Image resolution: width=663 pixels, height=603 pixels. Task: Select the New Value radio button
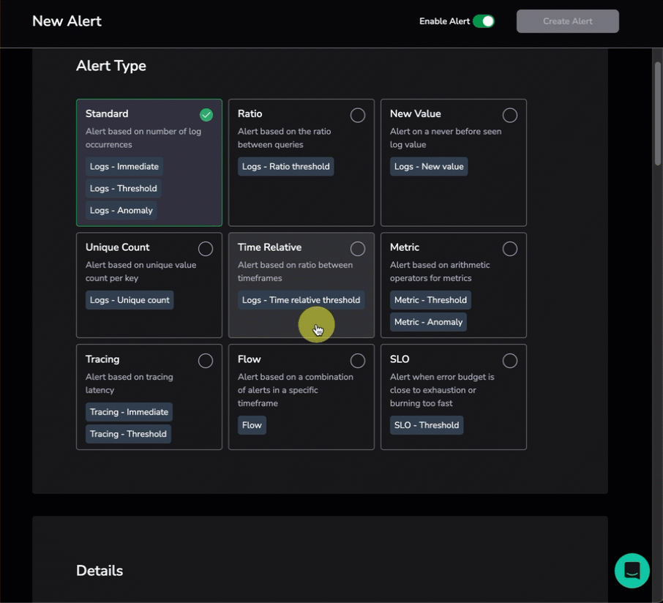509,115
